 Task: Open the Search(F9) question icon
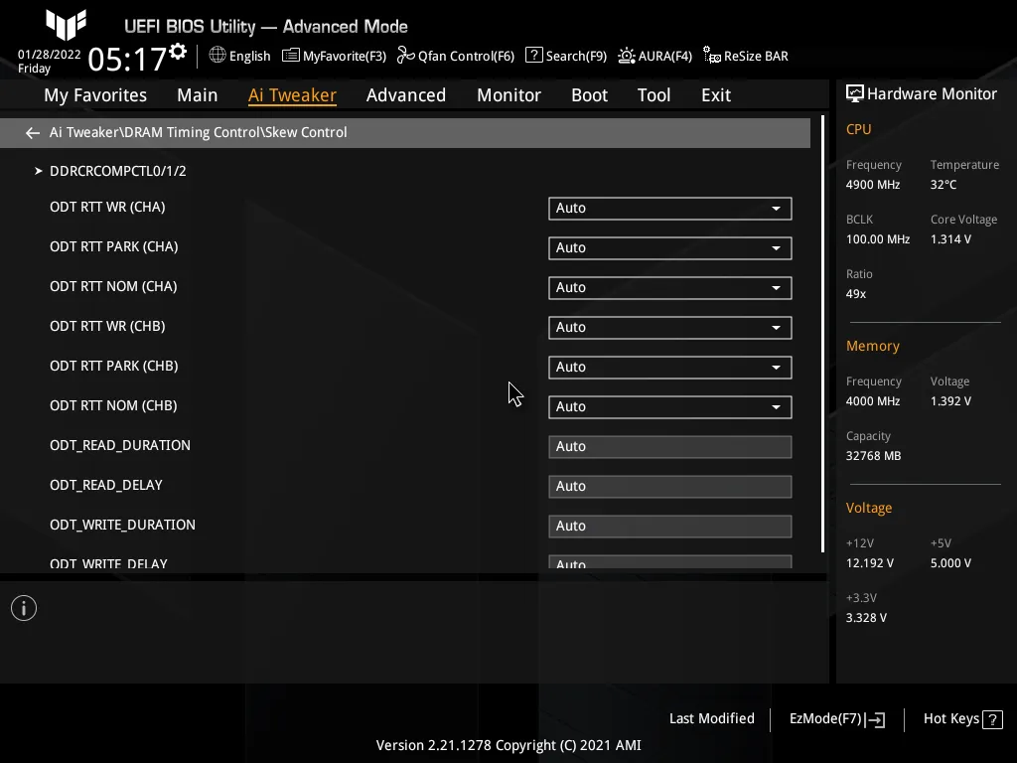click(533, 56)
